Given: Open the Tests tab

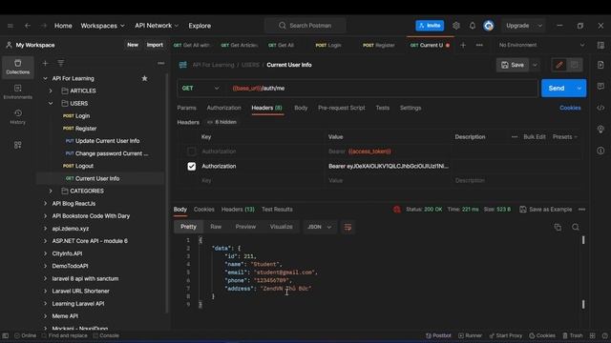Looking at the screenshot, I should coord(382,108).
